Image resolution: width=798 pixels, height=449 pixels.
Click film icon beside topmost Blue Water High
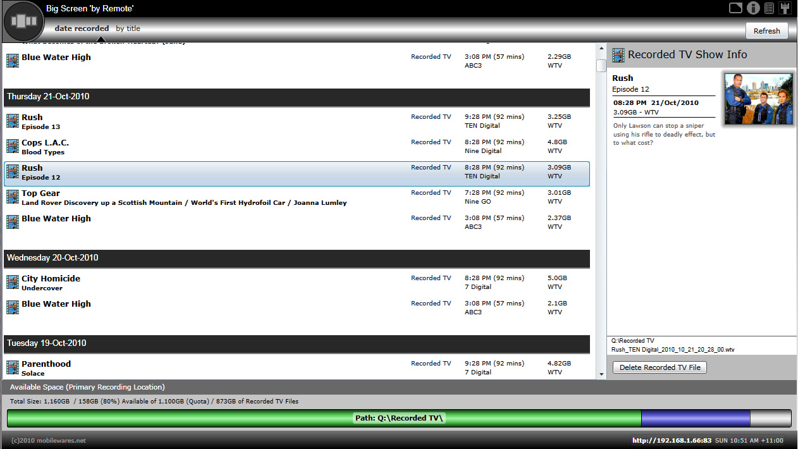13,61
